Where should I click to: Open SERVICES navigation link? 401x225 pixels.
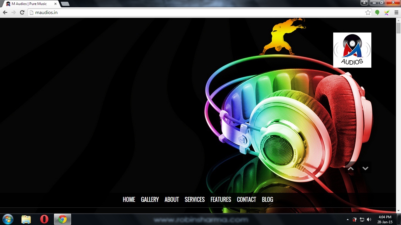pos(195,200)
